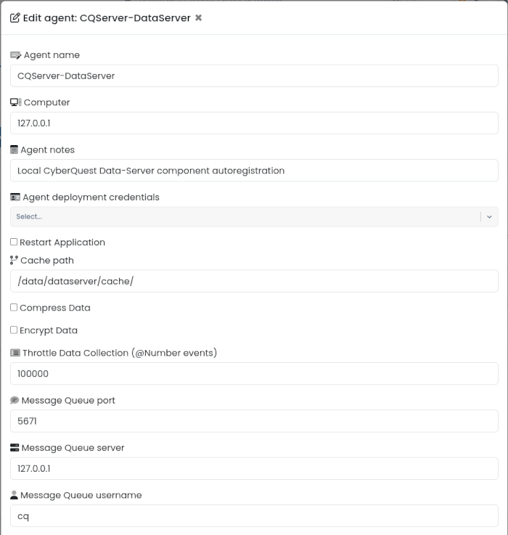Click the Computer monitor icon
This screenshot has width=508, height=535.
click(16, 102)
